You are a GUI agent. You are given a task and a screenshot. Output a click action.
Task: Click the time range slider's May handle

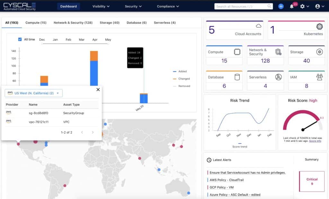click(x=108, y=44)
